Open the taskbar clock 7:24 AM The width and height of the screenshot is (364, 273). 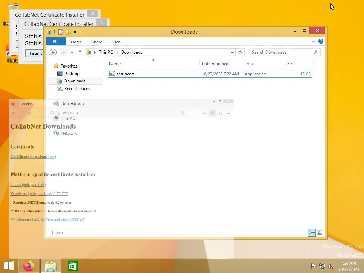348,266
